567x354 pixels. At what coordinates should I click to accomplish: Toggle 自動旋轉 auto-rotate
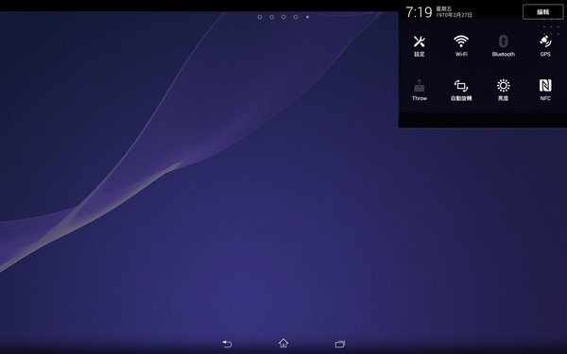tap(461, 90)
